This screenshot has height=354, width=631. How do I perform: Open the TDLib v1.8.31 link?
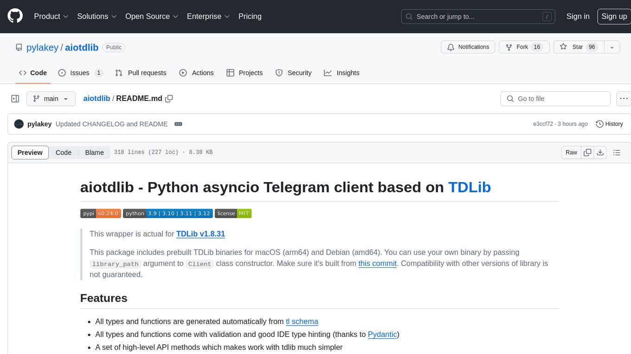200,234
